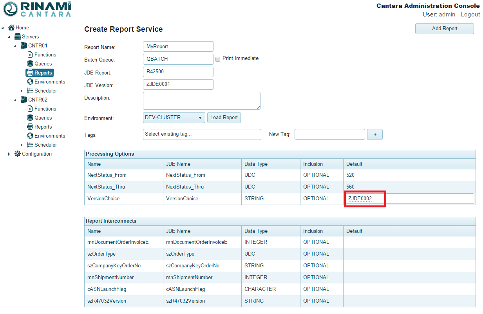Click the Load Report button
Screen dimensions: 483x314
[x=224, y=118]
